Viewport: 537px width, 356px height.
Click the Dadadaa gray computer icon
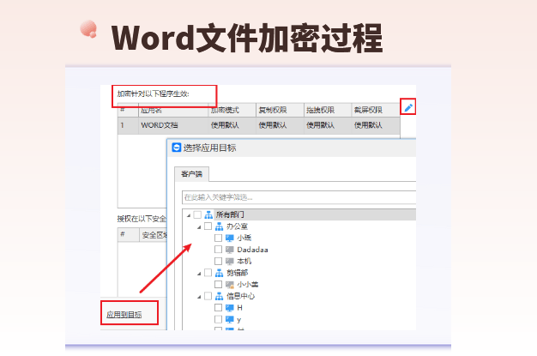pyautogui.click(x=229, y=250)
